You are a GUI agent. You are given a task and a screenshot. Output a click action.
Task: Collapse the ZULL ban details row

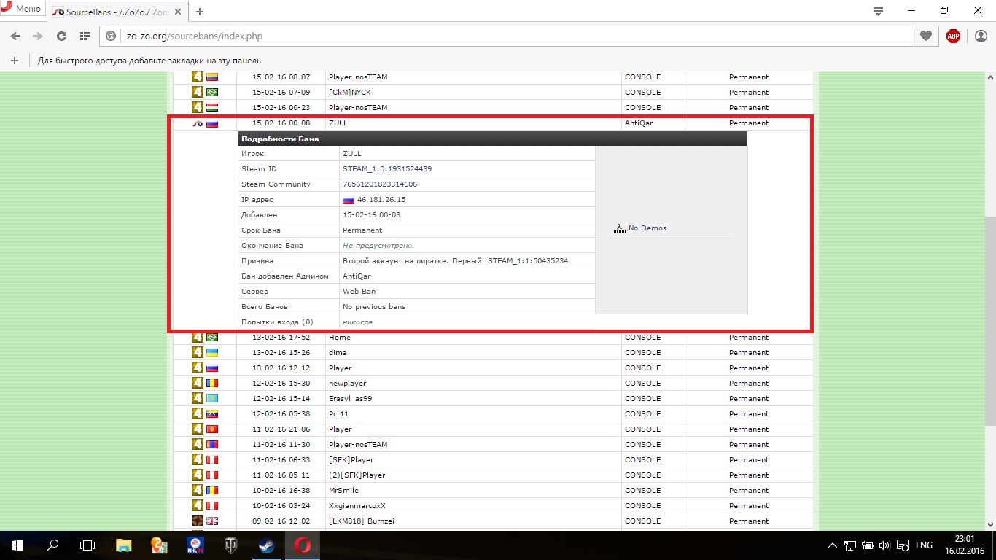coord(338,123)
